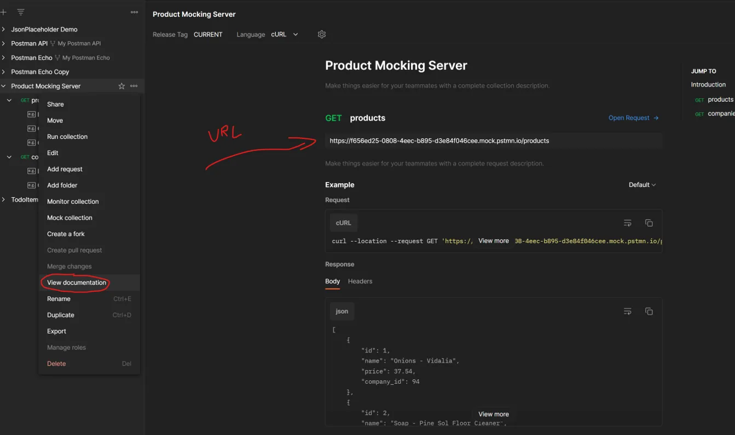Click the products endpoint URL field
The width and height of the screenshot is (735, 435).
(x=494, y=141)
